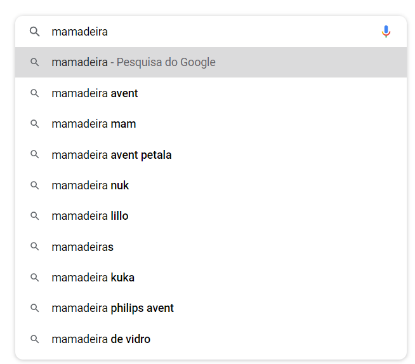The width and height of the screenshot is (415, 364).
Task: Click the magnifier icon beside 'mamadeira de vidro'
Action: click(x=35, y=339)
